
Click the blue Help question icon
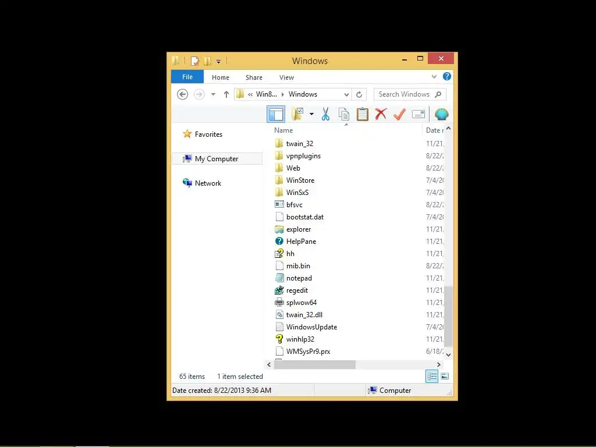pos(447,76)
